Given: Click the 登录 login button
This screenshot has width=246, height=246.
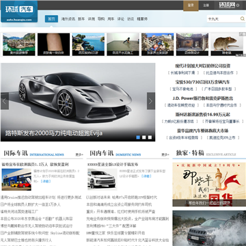Looking at the screenshot, I should [x=191, y=5].
